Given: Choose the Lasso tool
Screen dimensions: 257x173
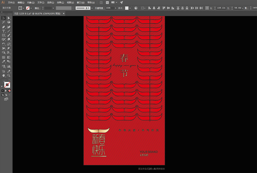Looking at the screenshot, I should pos(9,22).
